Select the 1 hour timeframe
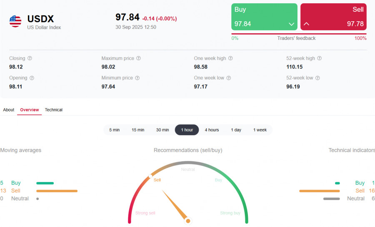The width and height of the screenshot is (375, 227). (x=187, y=130)
